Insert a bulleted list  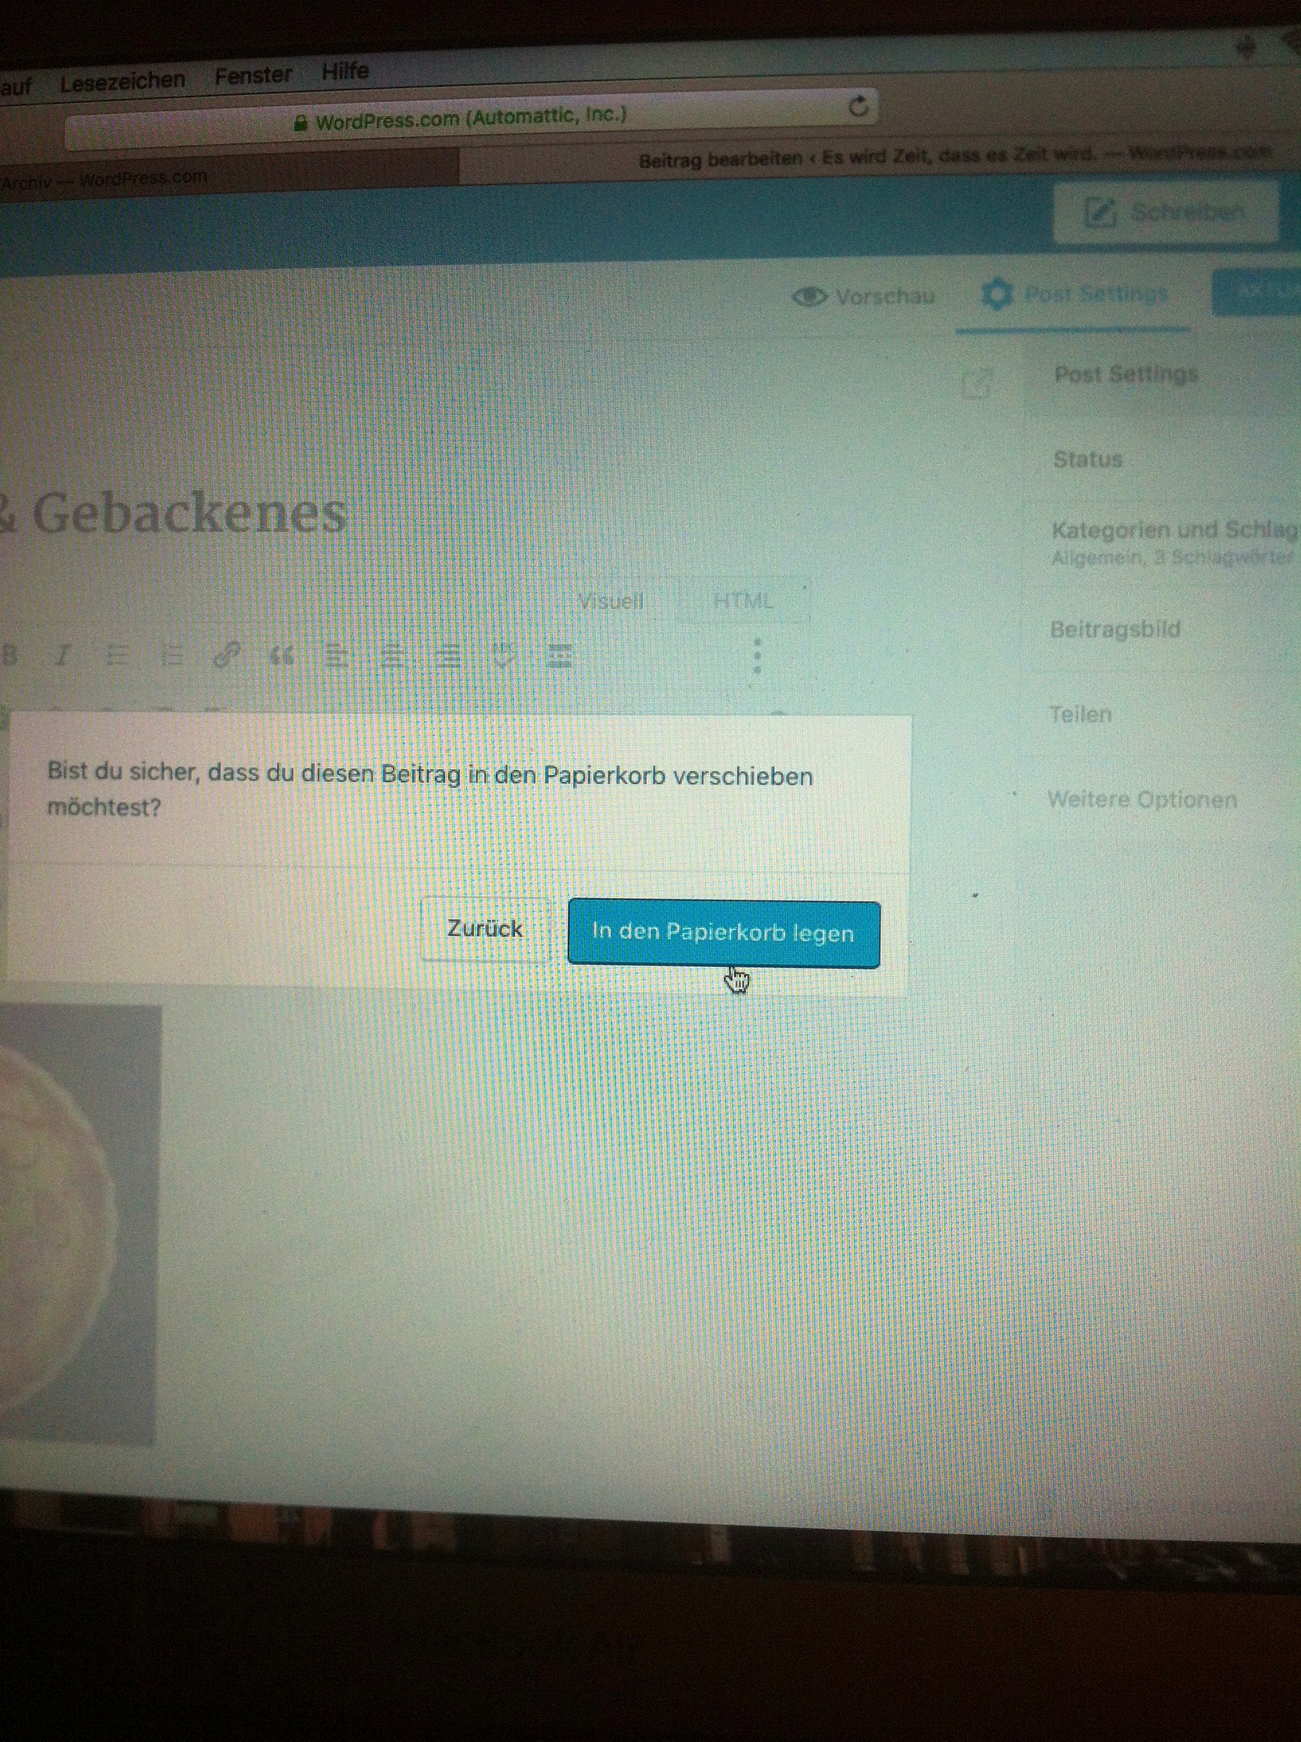click(x=116, y=655)
